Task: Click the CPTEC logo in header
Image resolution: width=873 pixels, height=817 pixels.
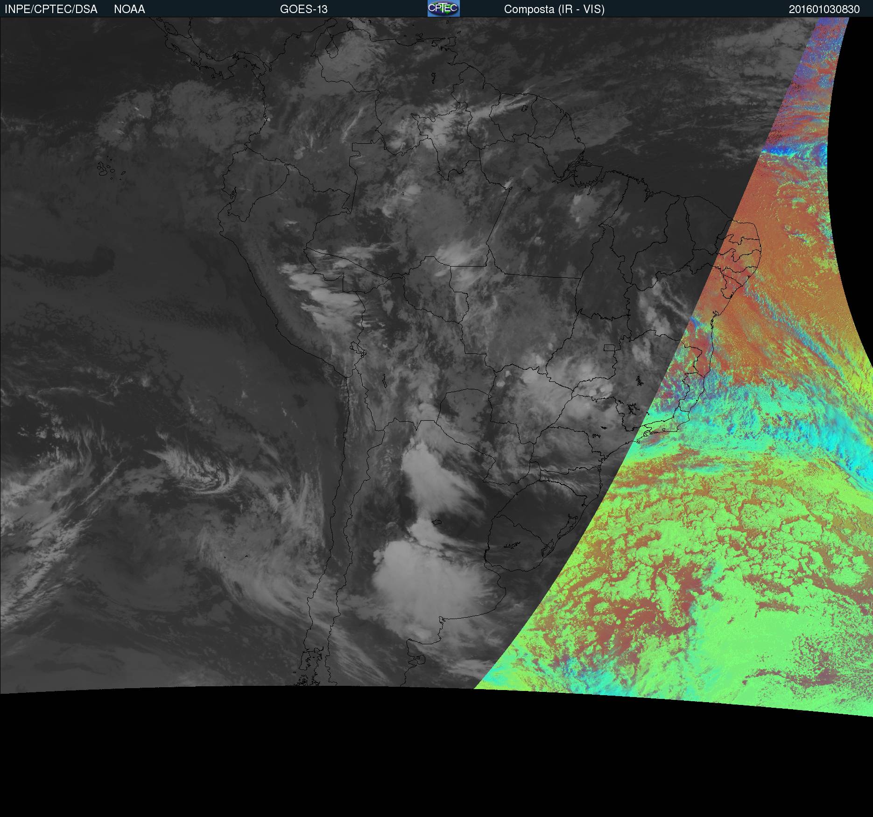Action: pyautogui.click(x=444, y=8)
